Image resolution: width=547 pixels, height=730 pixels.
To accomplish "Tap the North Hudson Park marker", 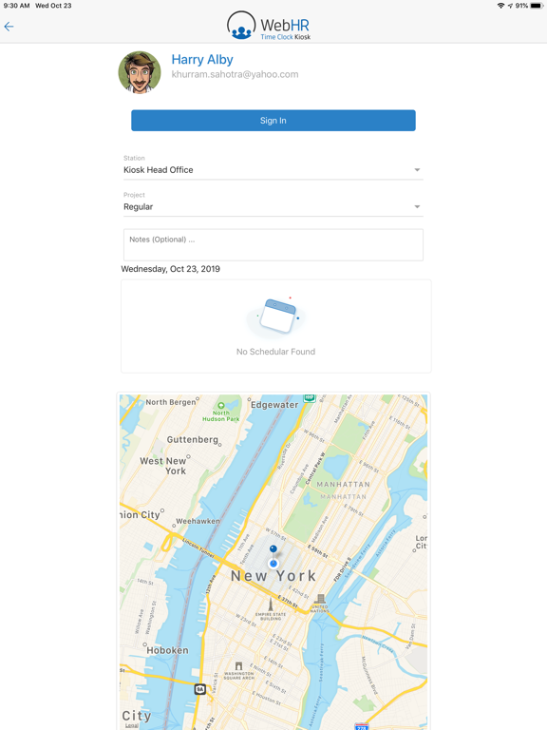I will 221,406.
